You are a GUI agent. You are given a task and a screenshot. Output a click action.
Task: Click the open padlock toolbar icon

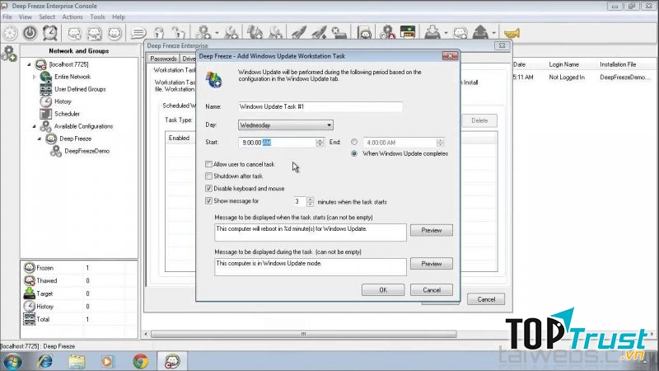(178, 33)
